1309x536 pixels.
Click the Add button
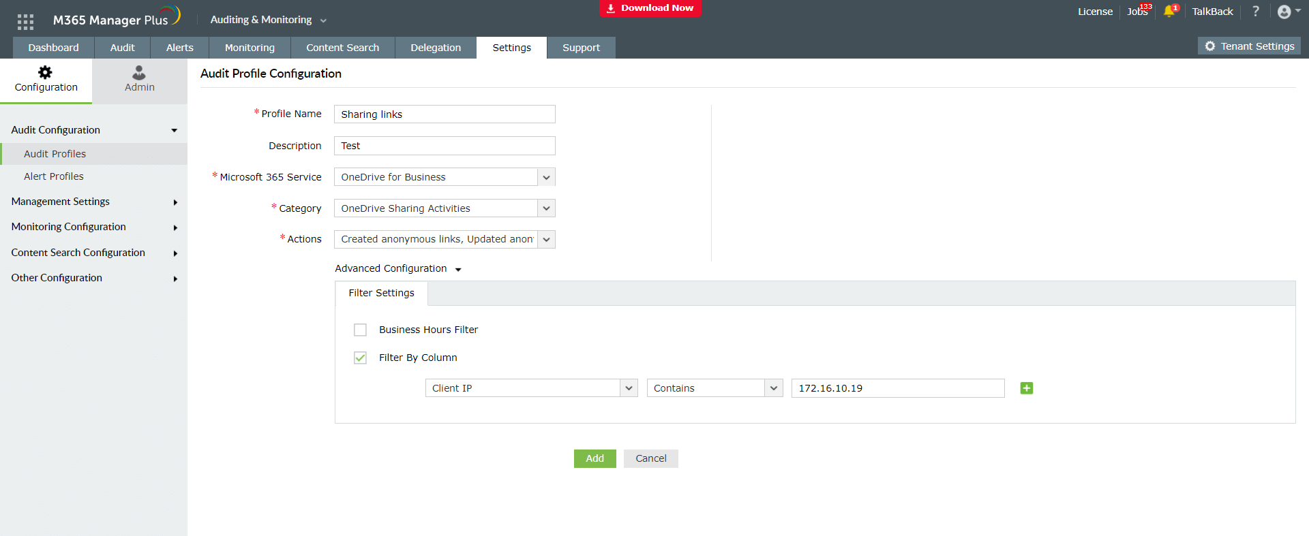click(595, 458)
